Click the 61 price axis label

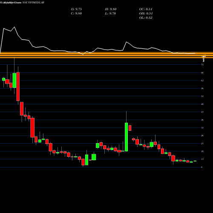[x=202, y=81]
